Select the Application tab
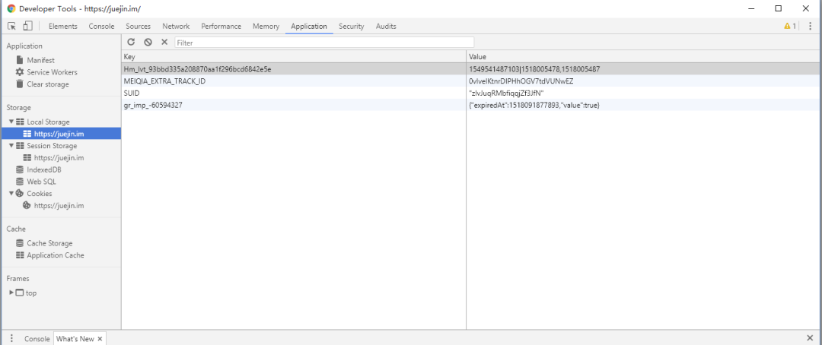 tap(309, 26)
